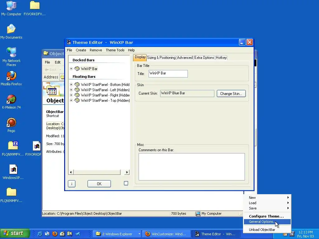The image size is (319, 239).
Task: Expand the WinXP Bar docked bar node
Action: (71, 69)
